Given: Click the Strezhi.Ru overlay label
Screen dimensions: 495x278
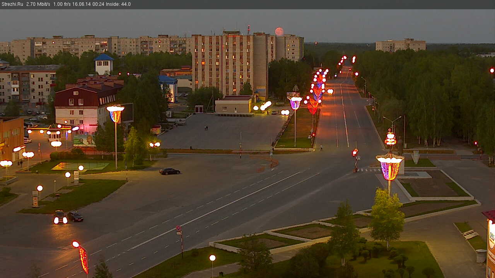Looking at the screenshot, I should [x=12, y=4].
